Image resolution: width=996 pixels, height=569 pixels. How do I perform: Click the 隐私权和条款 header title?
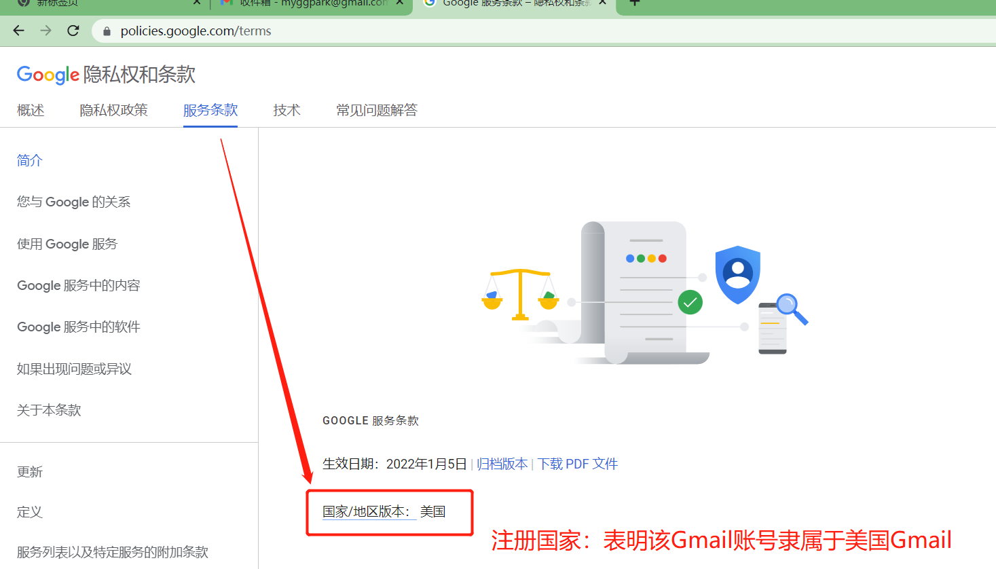[140, 75]
